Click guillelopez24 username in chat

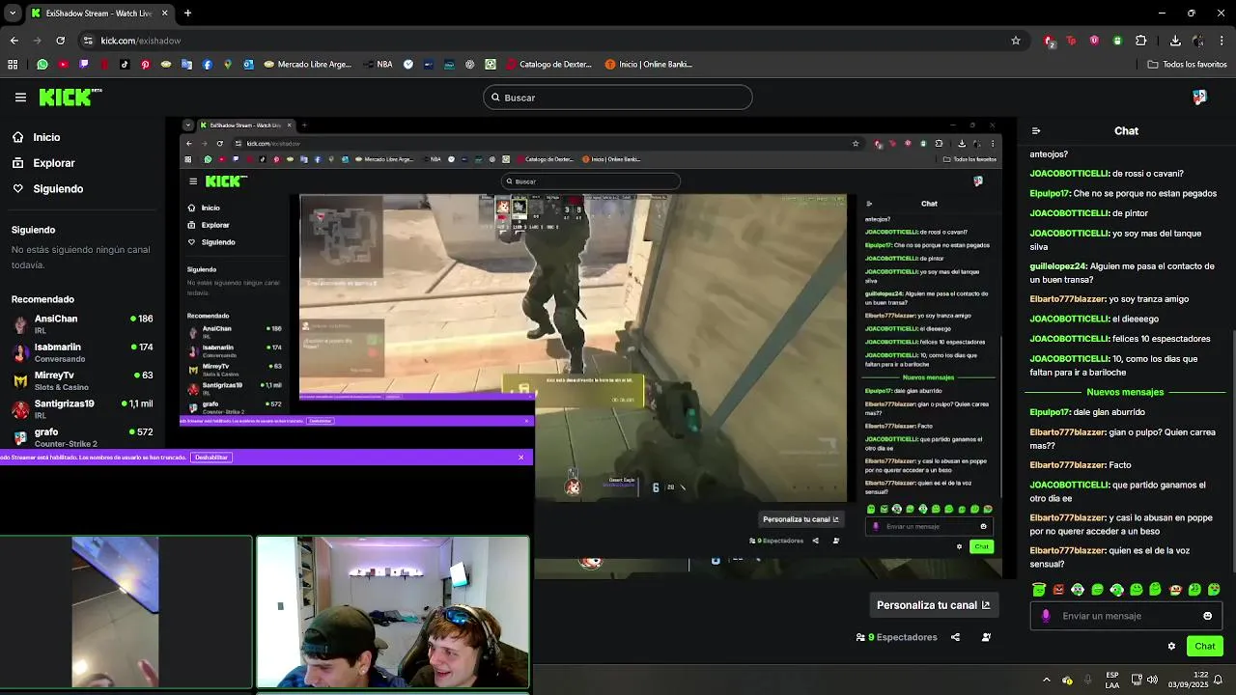1058,266
